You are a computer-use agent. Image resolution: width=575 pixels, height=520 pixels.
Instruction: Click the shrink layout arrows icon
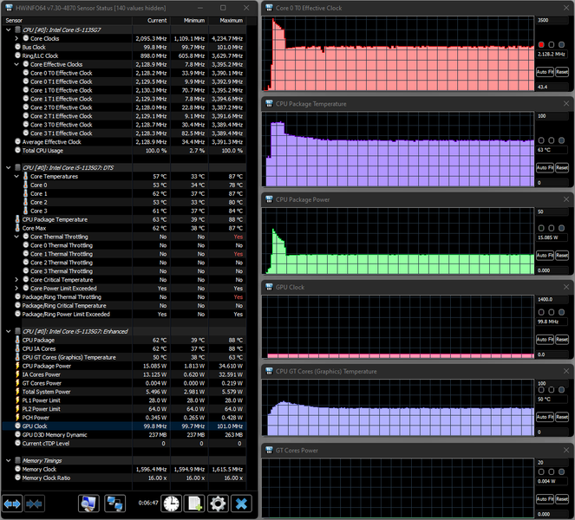pos(35,504)
